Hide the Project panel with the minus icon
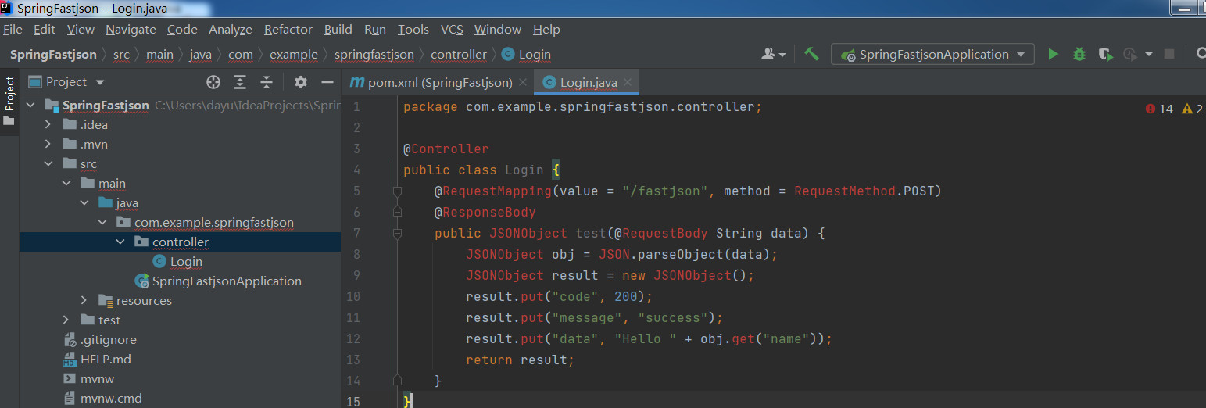This screenshot has width=1206, height=408. pos(327,82)
